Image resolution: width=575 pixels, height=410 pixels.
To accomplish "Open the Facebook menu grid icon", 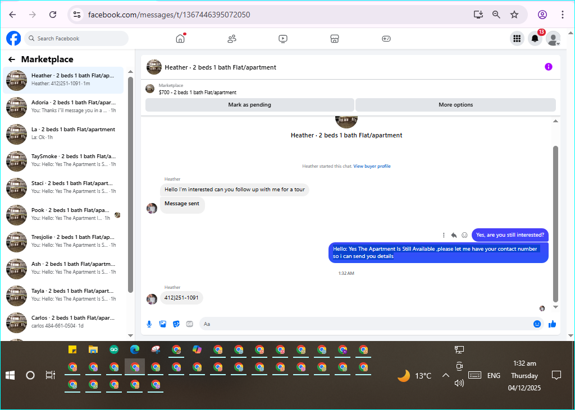I will point(517,39).
